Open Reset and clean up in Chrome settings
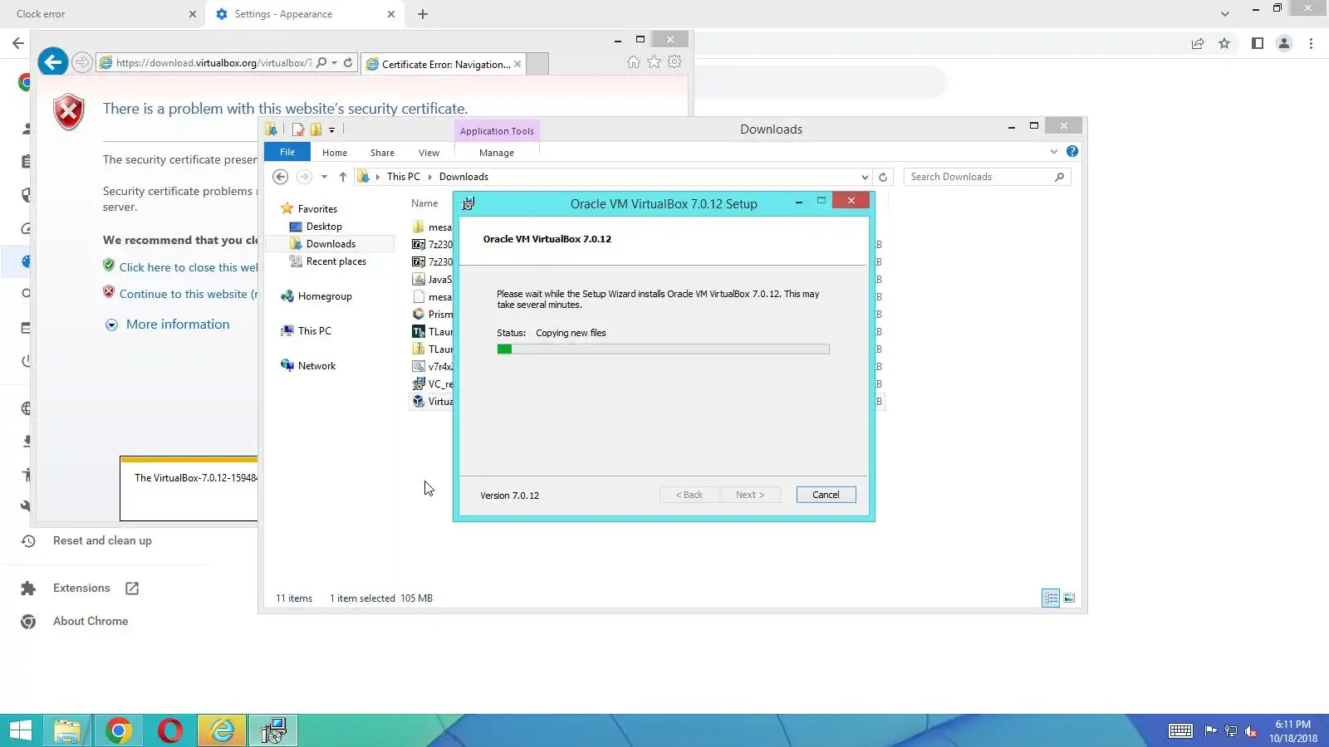This screenshot has width=1329, height=747. pos(102,541)
